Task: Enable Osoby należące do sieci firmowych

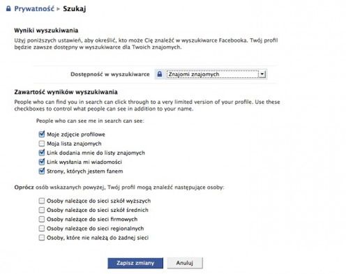Action: pyautogui.click(x=42, y=219)
